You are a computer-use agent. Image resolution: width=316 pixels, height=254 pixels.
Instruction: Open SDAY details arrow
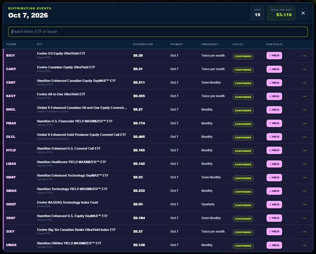[x=304, y=218]
